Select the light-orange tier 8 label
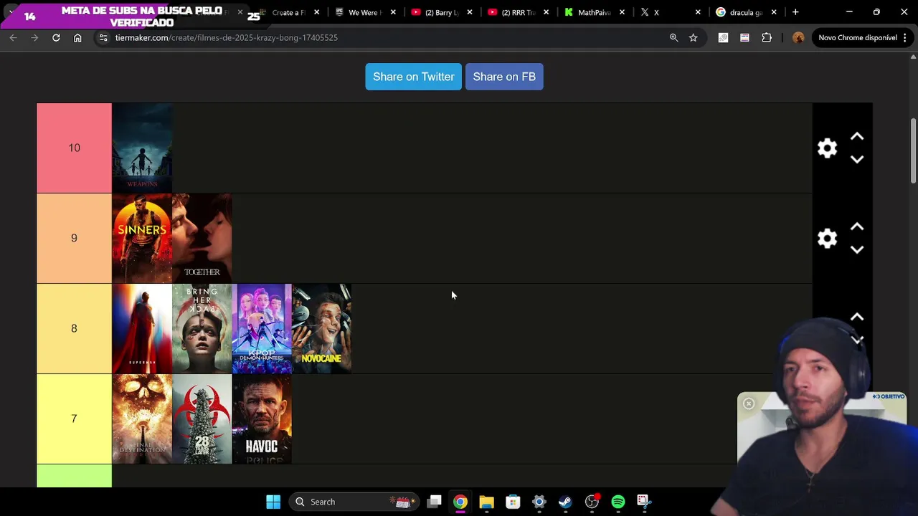 click(74, 328)
